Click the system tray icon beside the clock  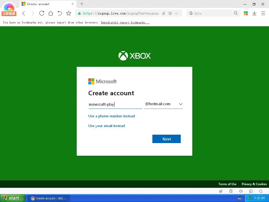click(250, 198)
